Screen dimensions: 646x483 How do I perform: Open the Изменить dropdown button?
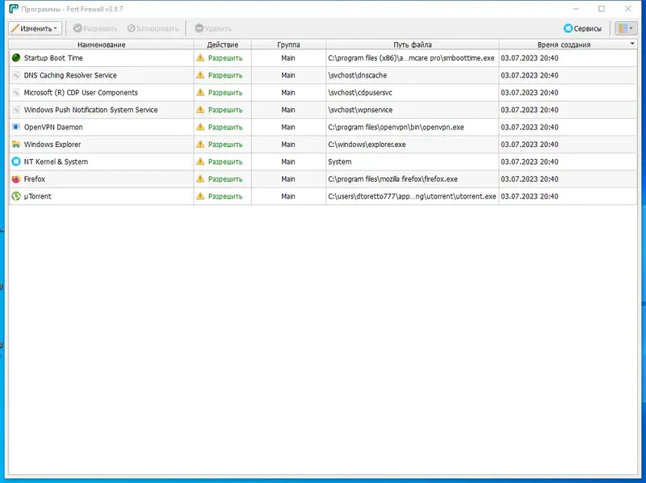35,28
